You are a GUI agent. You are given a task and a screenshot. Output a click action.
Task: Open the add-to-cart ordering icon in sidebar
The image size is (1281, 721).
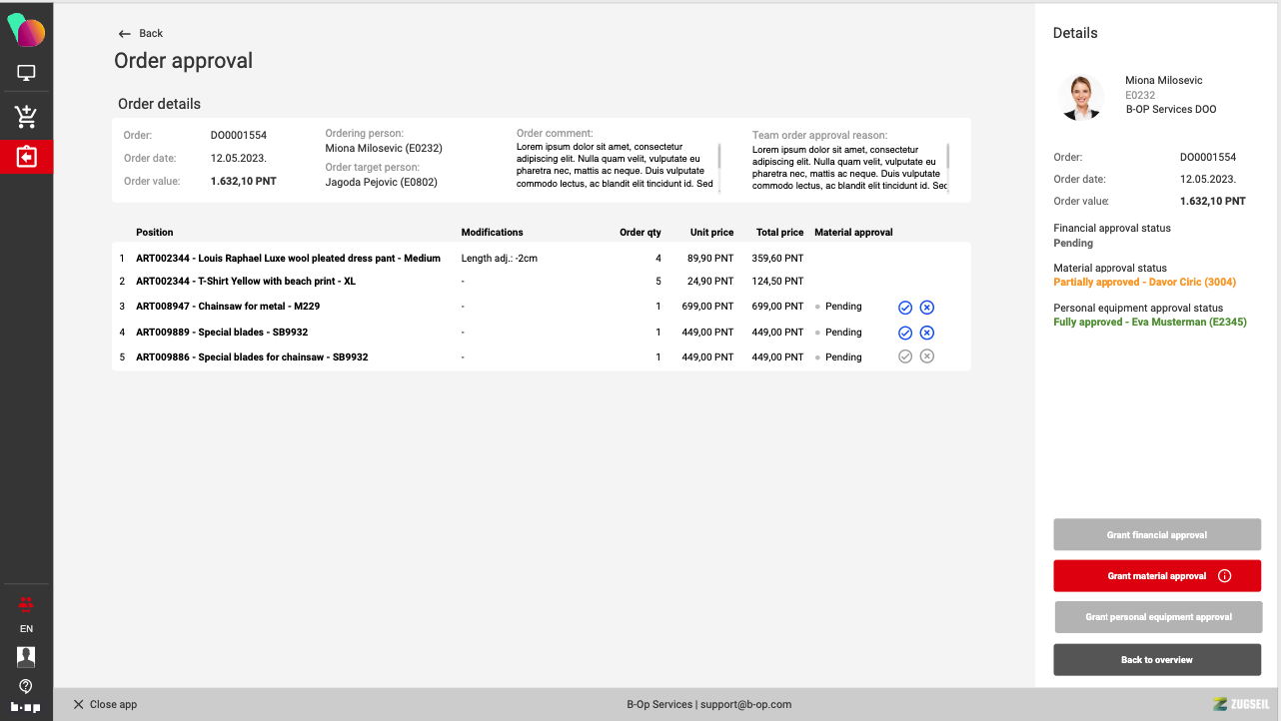point(26,117)
